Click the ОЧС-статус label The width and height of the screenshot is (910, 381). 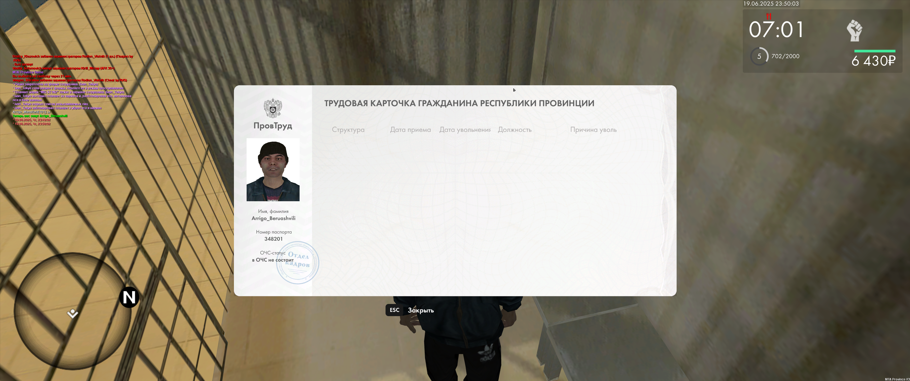click(273, 253)
